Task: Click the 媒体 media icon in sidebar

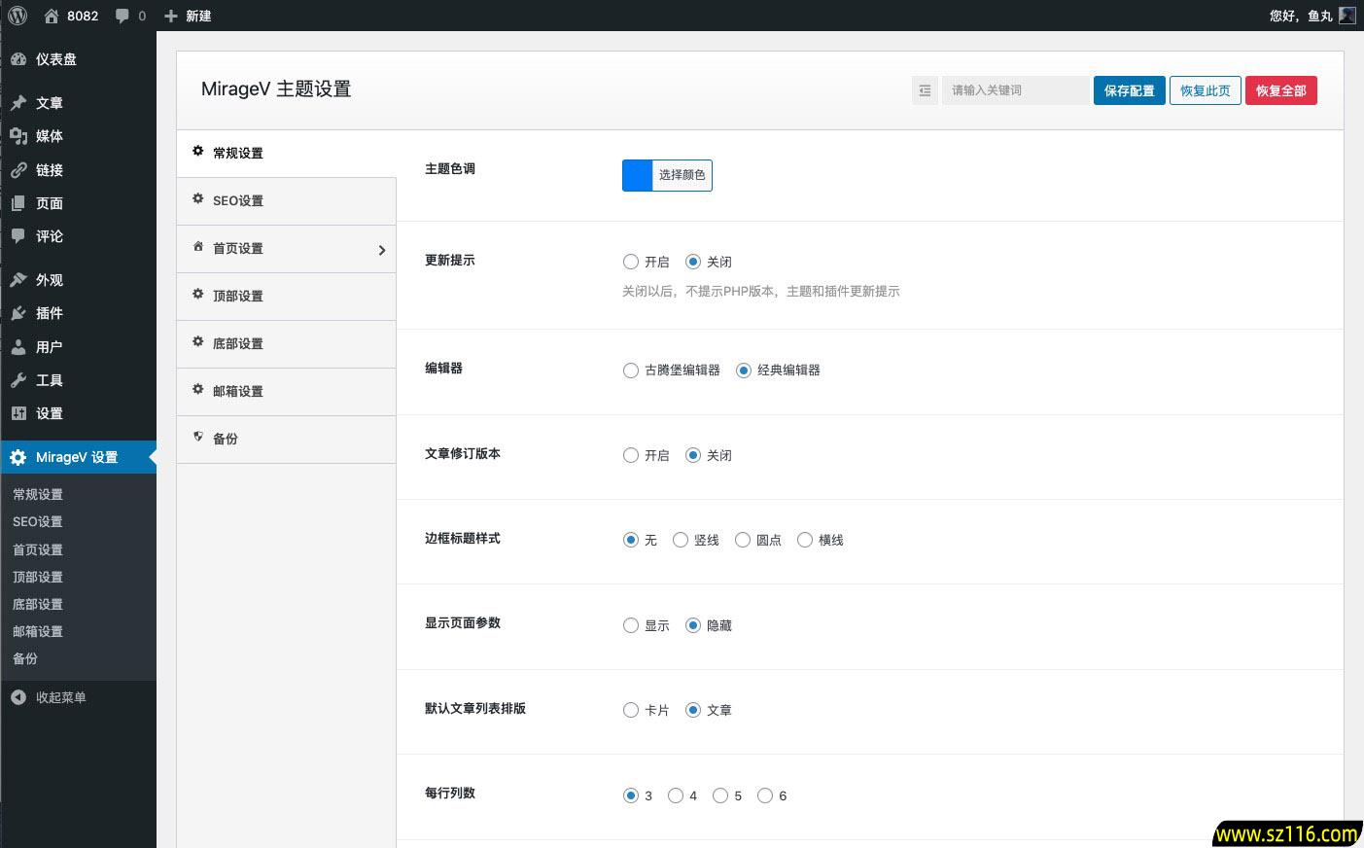Action: point(18,136)
